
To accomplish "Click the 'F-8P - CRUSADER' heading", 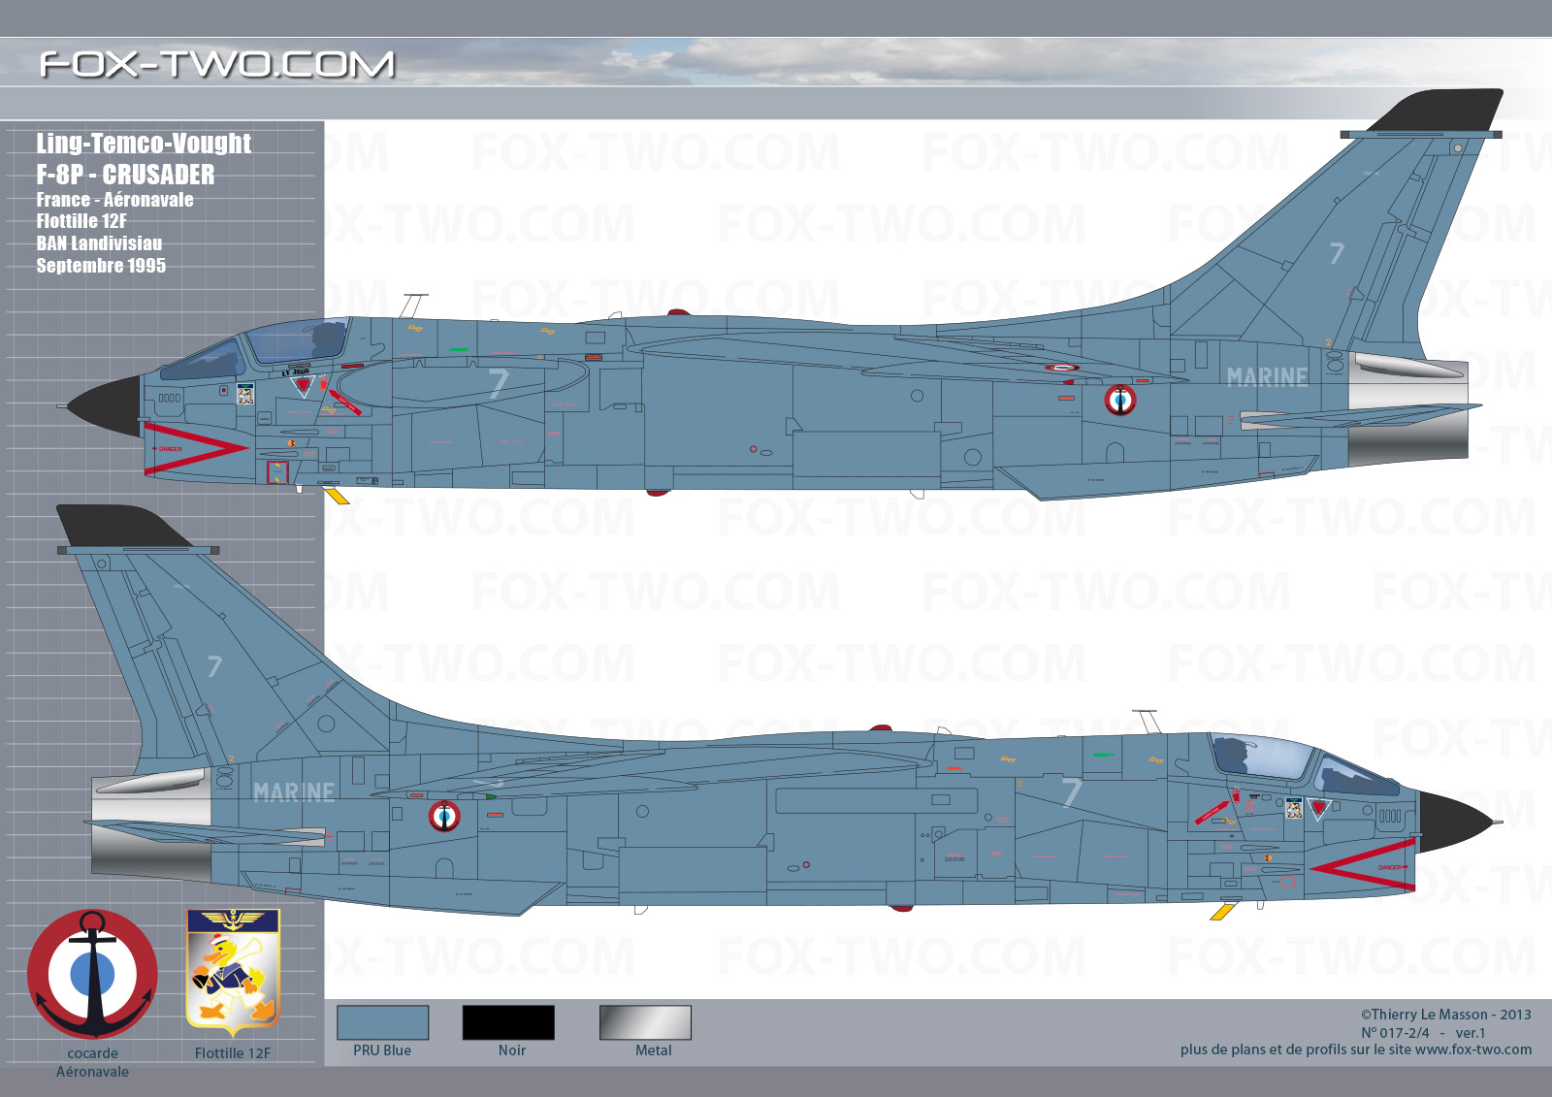I will [x=125, y=175].
